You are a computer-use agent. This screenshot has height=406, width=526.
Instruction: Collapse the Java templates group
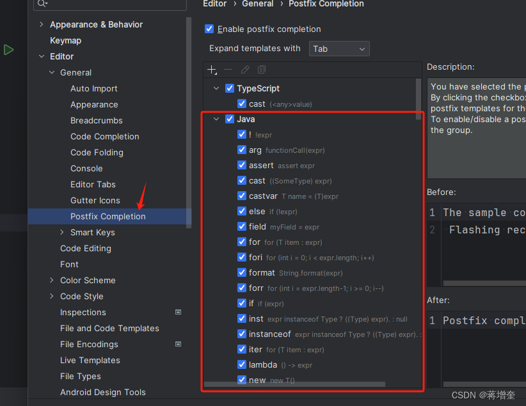(x=216, y=119)
